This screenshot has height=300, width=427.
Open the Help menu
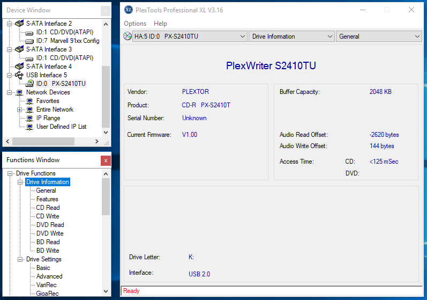[x=160, y=24]
